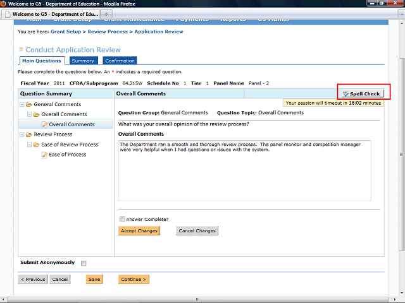Go back with the Previous button
Viewport: 405px width, 303px height.
(33, 279)
